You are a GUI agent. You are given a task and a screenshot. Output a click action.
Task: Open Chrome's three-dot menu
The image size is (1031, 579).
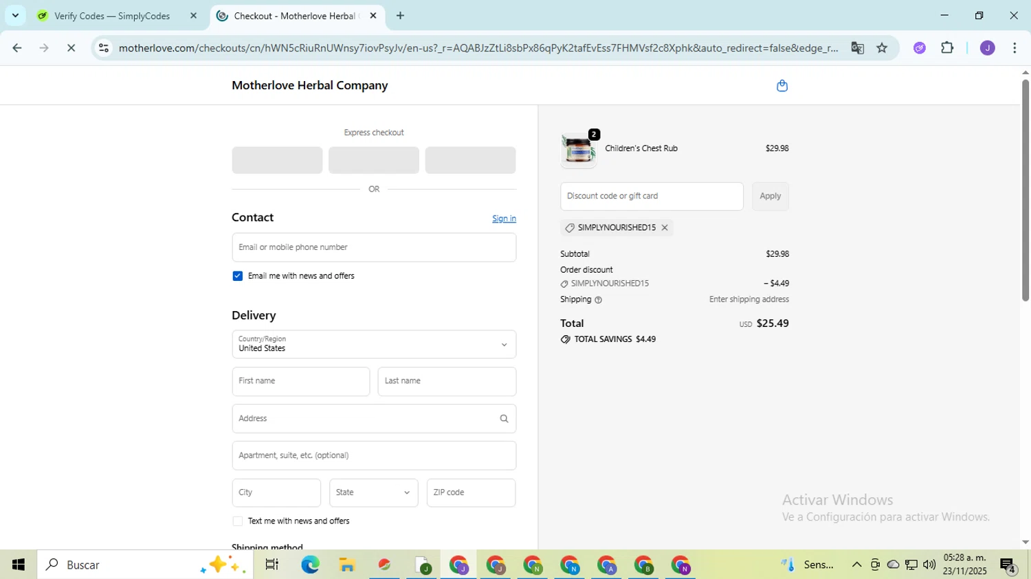(1015, 48)
